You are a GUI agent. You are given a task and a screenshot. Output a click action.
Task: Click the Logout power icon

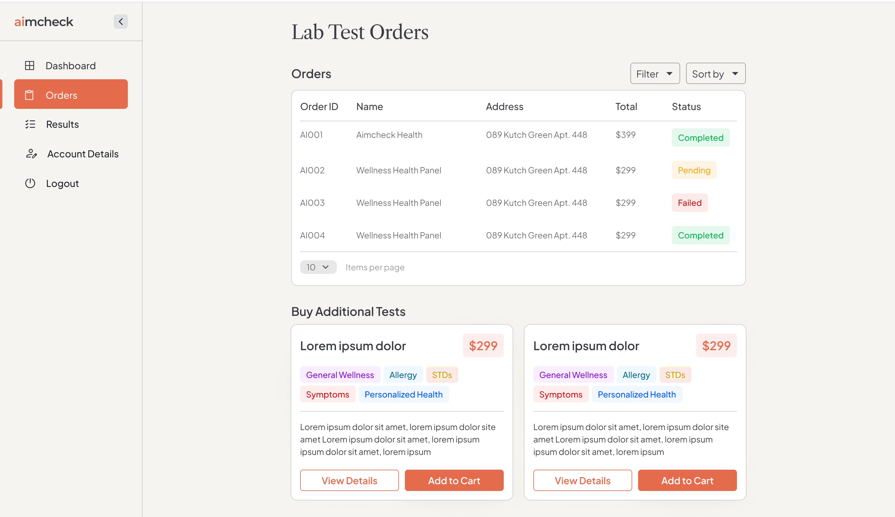coord(30,183)
